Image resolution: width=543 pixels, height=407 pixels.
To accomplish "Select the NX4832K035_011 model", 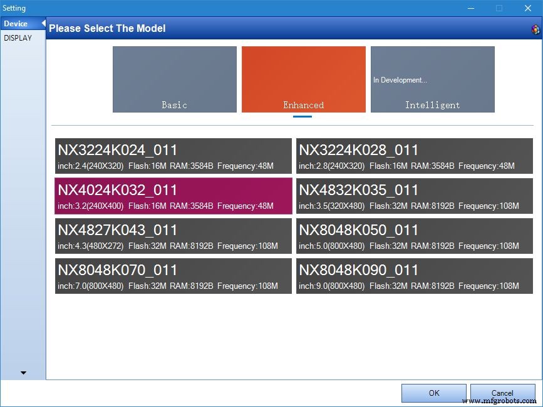I will (416, 196).
